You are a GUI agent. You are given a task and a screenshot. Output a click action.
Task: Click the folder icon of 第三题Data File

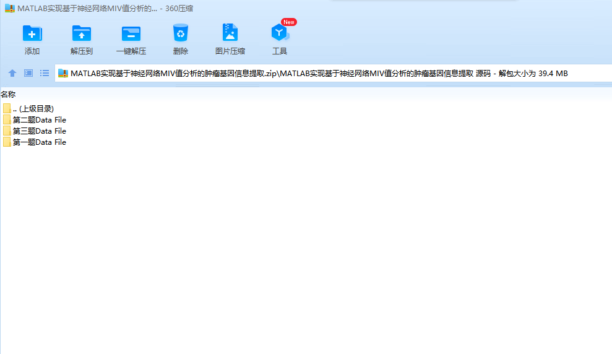(7, 131)
